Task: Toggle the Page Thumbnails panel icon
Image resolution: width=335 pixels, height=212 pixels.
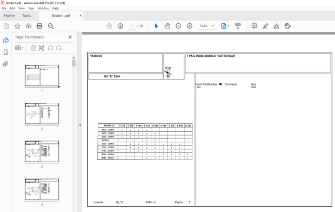Action: coord(6,41)
